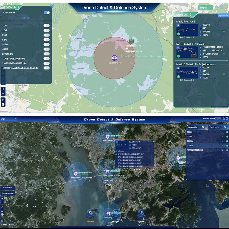The width and height of the screenshot is (229, 229).
Task: Click the legend icon in the bottom map sidebar
Action: coord(2,210)
